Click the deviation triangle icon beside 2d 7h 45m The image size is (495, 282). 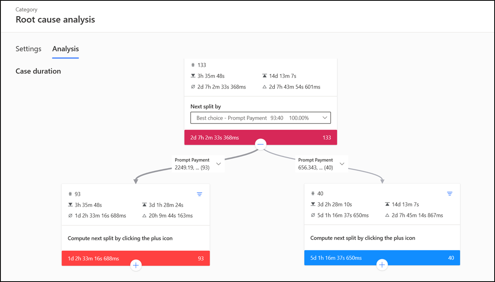pyautogui.click(x=387, y=215)
